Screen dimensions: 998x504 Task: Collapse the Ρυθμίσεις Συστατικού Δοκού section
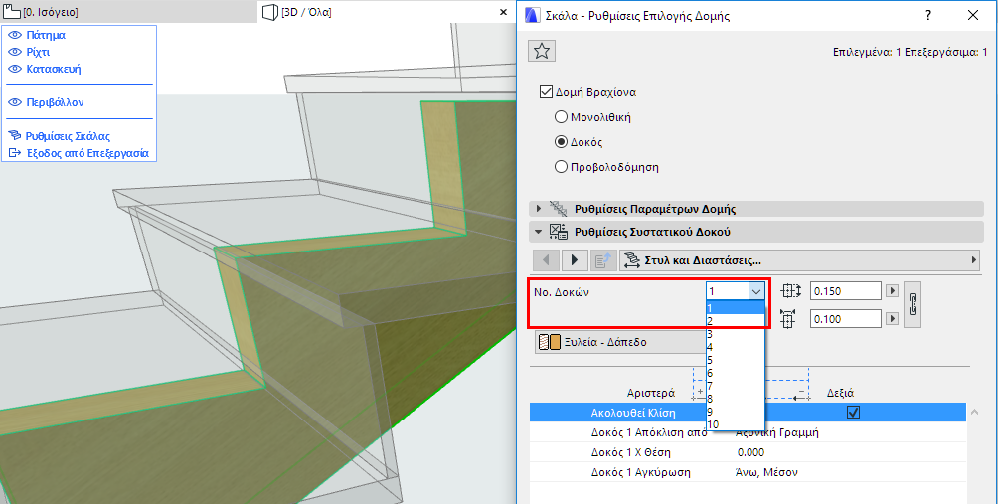[539, 232]
